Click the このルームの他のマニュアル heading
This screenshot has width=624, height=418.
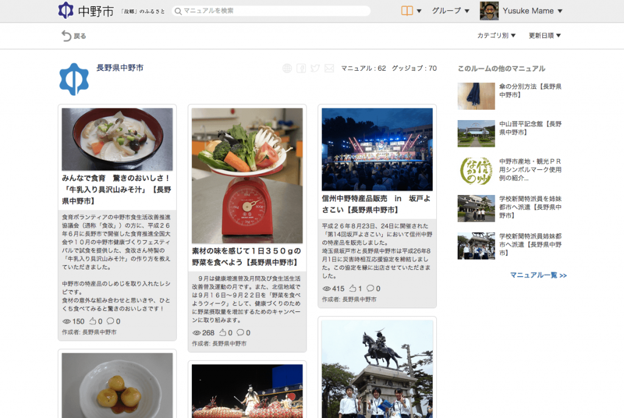pos(501,68)
